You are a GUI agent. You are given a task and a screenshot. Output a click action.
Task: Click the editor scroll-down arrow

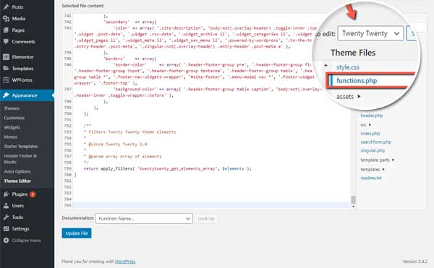point(353,207)
